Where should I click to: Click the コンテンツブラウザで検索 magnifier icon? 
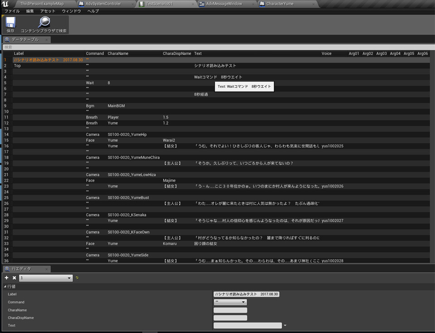pos(44,22)
